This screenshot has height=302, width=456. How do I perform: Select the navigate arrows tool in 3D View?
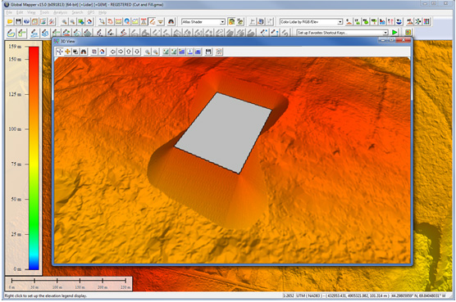60,52
